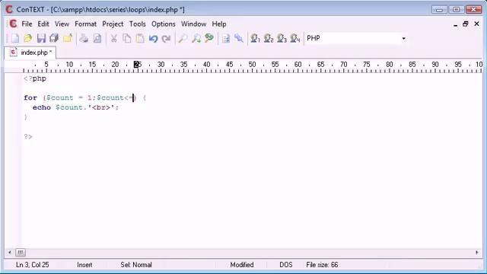The width and height of the screenshot is (487, 274).
Task: Open a file using the folder icon
Action: [x=28, y=39]
